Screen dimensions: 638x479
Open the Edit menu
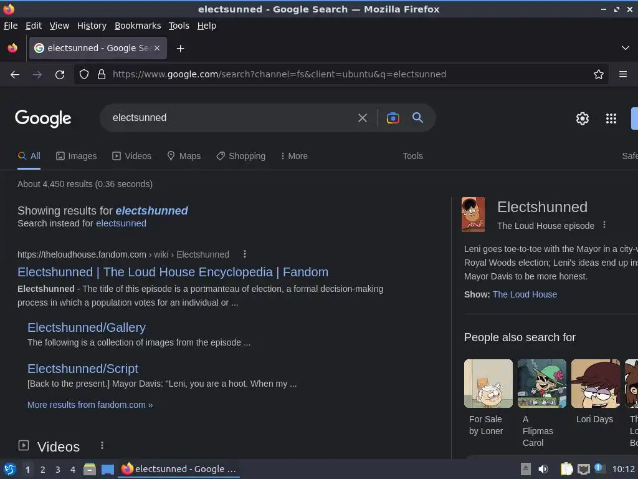(34, 26)
